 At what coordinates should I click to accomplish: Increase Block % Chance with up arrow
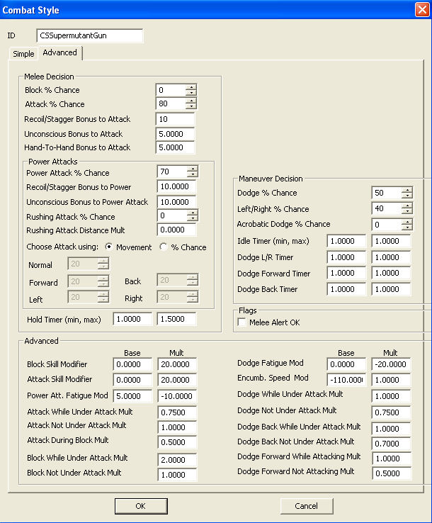(191, 87)
